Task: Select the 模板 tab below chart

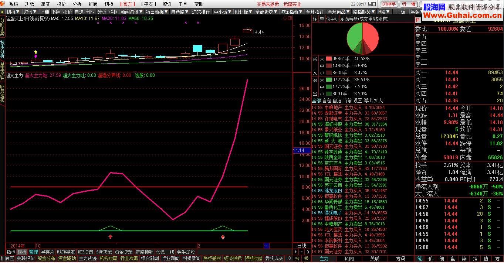Action: [x=22, y=252]
